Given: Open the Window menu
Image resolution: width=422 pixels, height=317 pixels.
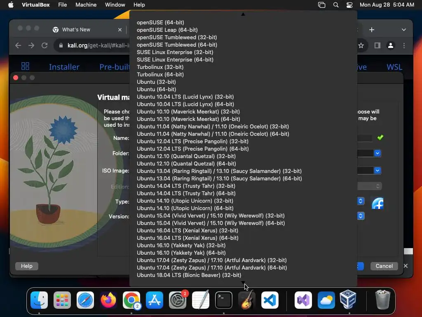Looking at the screenshot, I should coord(115,5).
